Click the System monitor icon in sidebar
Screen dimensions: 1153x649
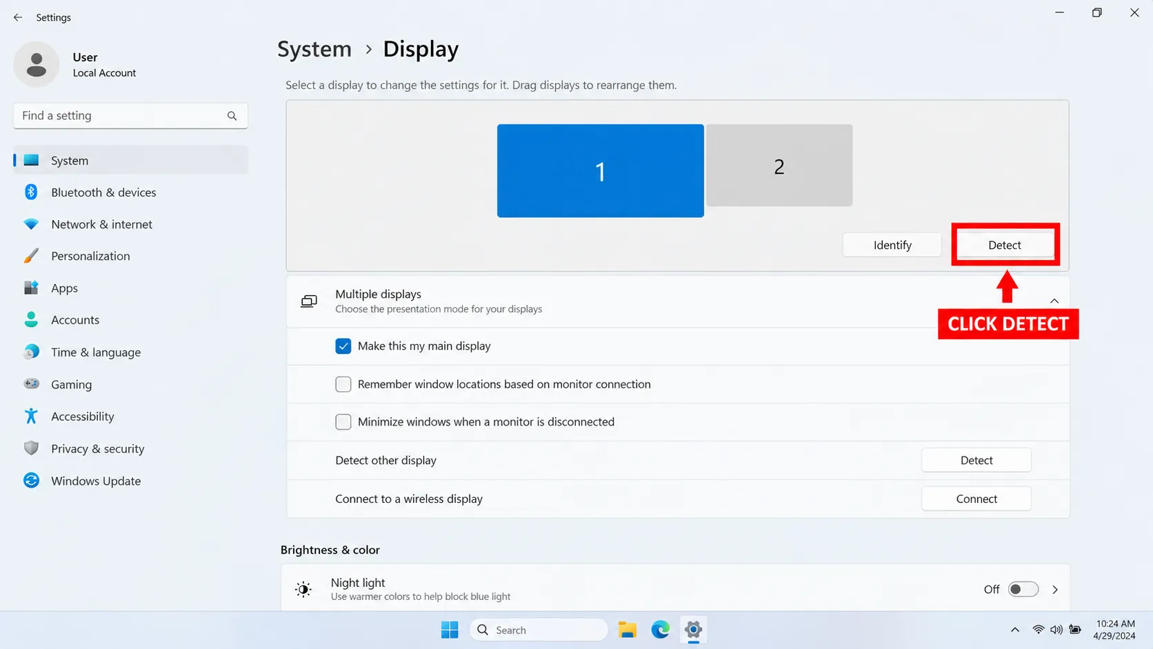31,160
